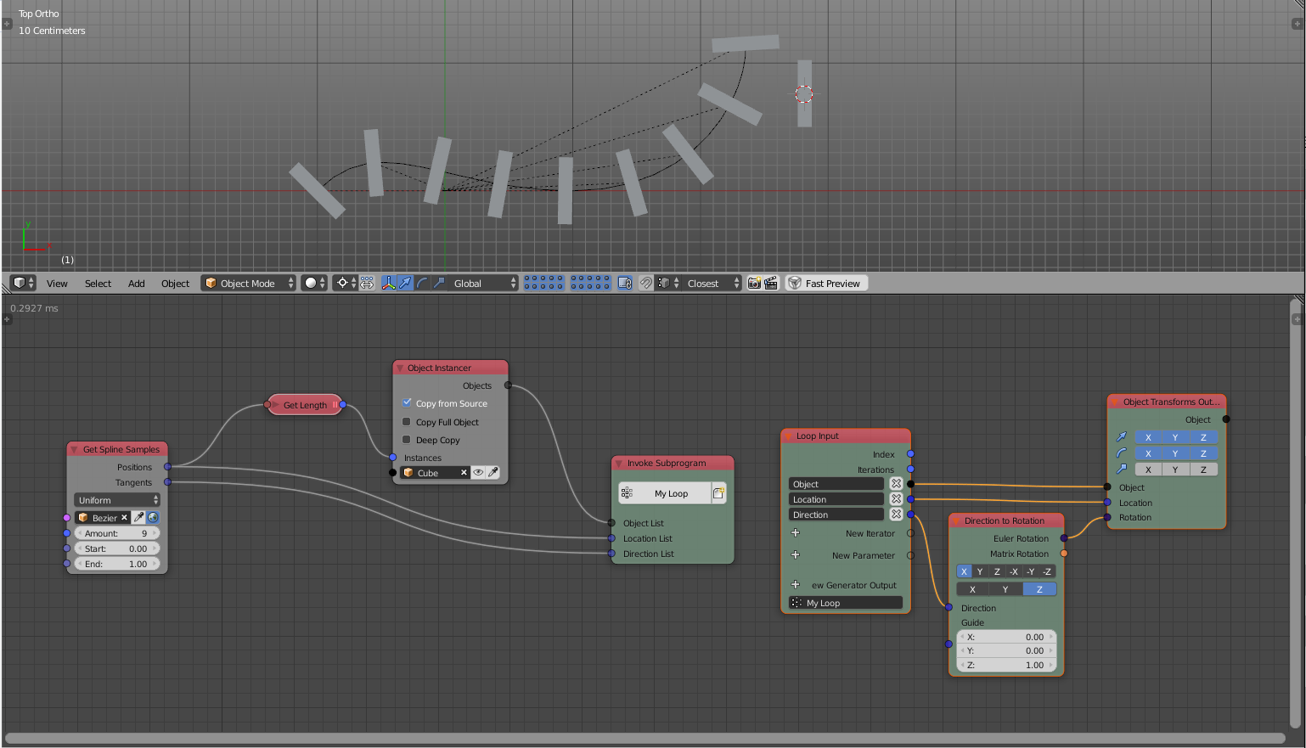
Task: Open the Object Mode dropdown
Action: 248,283
